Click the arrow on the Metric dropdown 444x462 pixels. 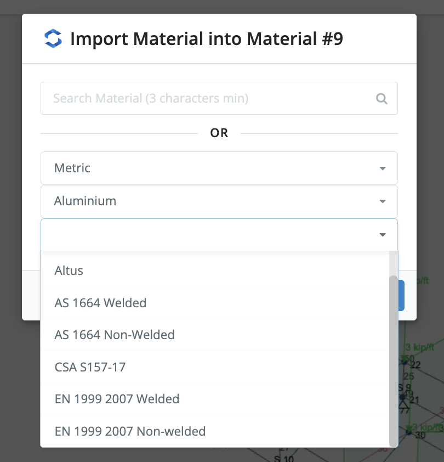pyautogui.click(x=383, y=168)
